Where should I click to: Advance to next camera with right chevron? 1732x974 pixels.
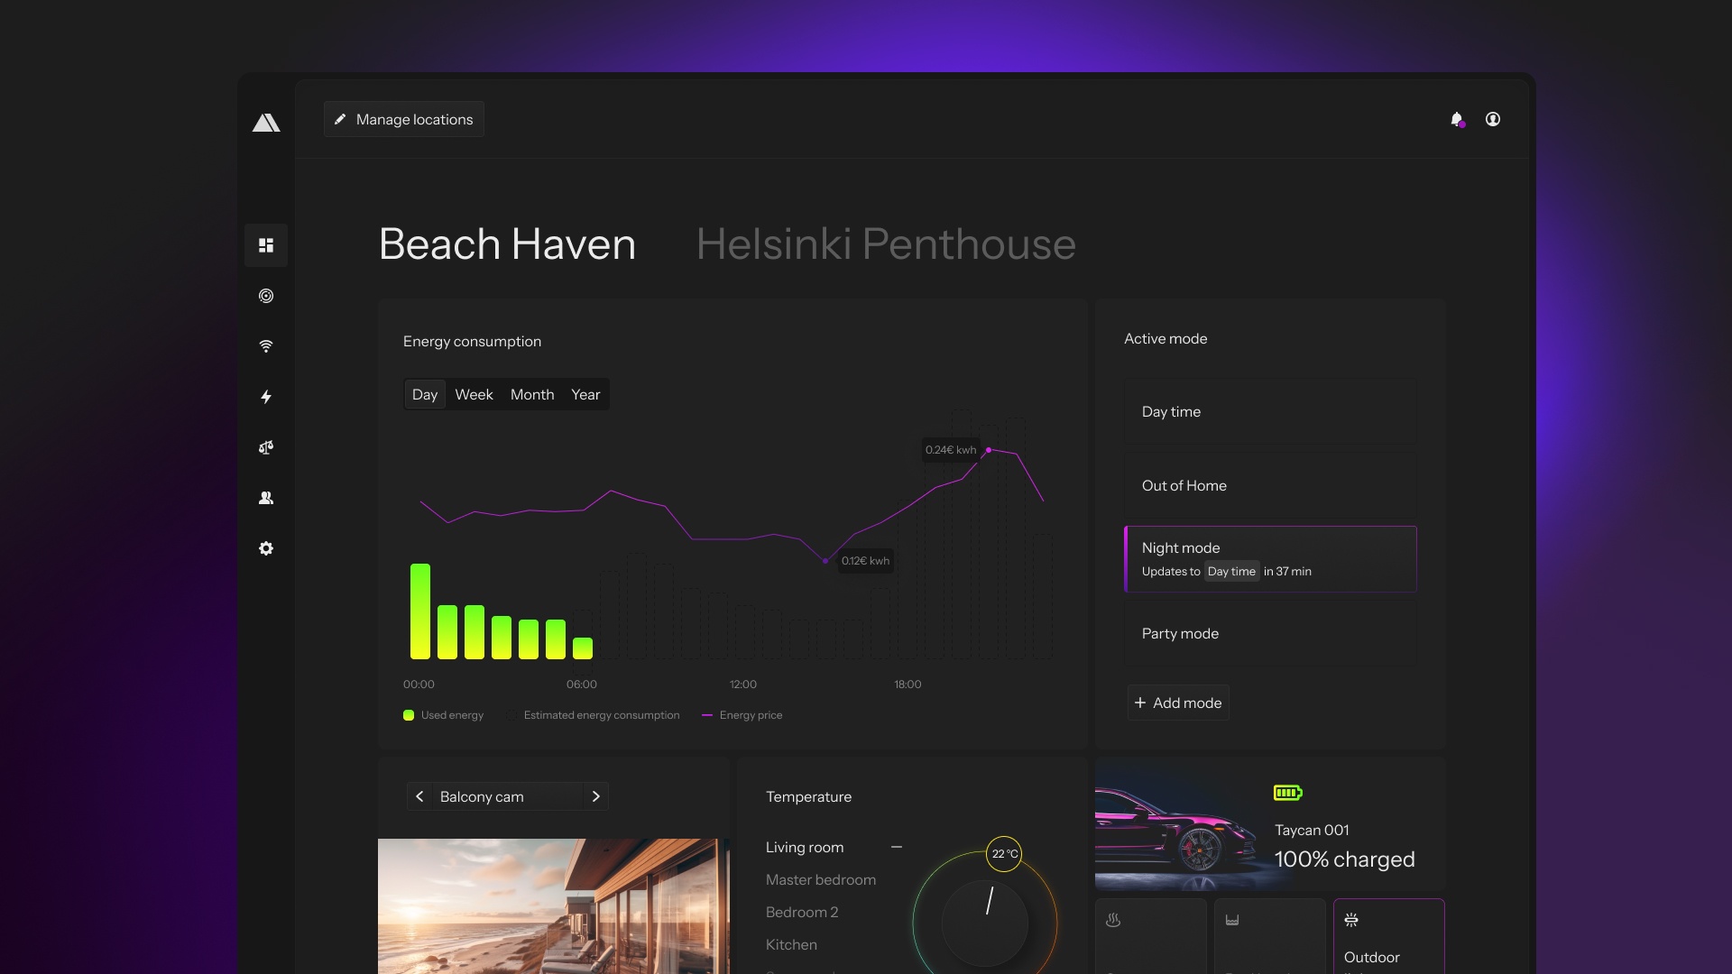596,796
